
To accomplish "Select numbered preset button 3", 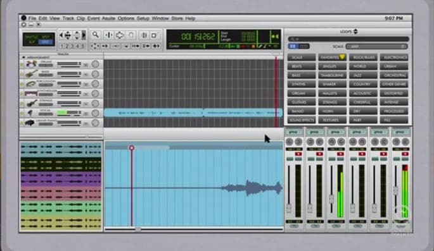I will point(72,46).
